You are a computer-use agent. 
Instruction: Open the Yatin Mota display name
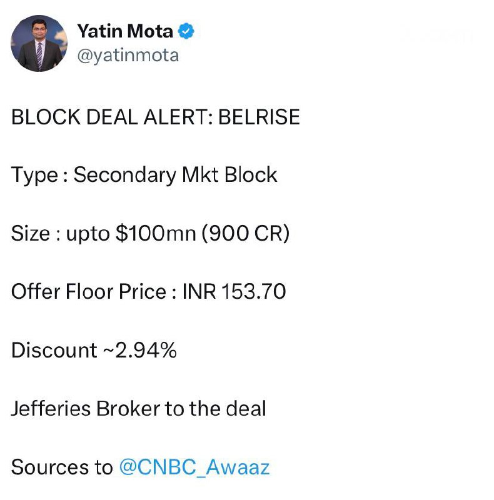tap(124, 30)
